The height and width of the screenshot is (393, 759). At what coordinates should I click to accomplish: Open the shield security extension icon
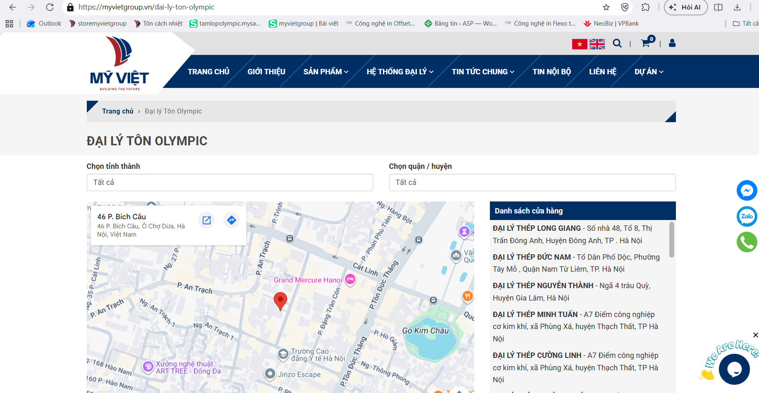click(x=625, y=7)
